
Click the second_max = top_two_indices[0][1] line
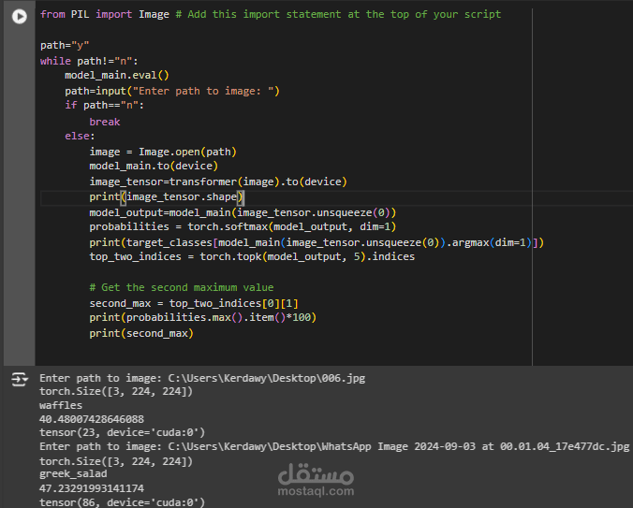(x=194, y=303)
